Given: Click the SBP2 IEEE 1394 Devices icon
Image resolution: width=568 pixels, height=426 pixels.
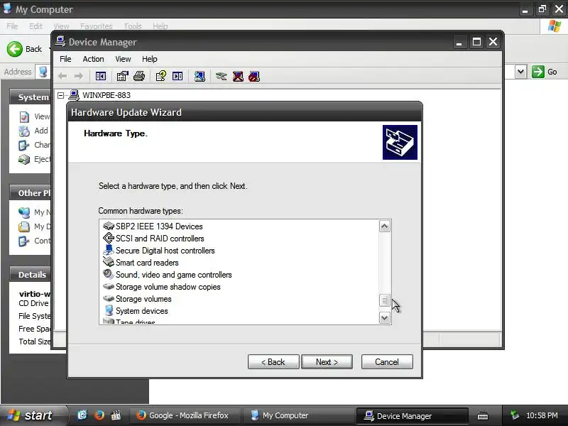Looking at the screenshot, I should point(109,226).
